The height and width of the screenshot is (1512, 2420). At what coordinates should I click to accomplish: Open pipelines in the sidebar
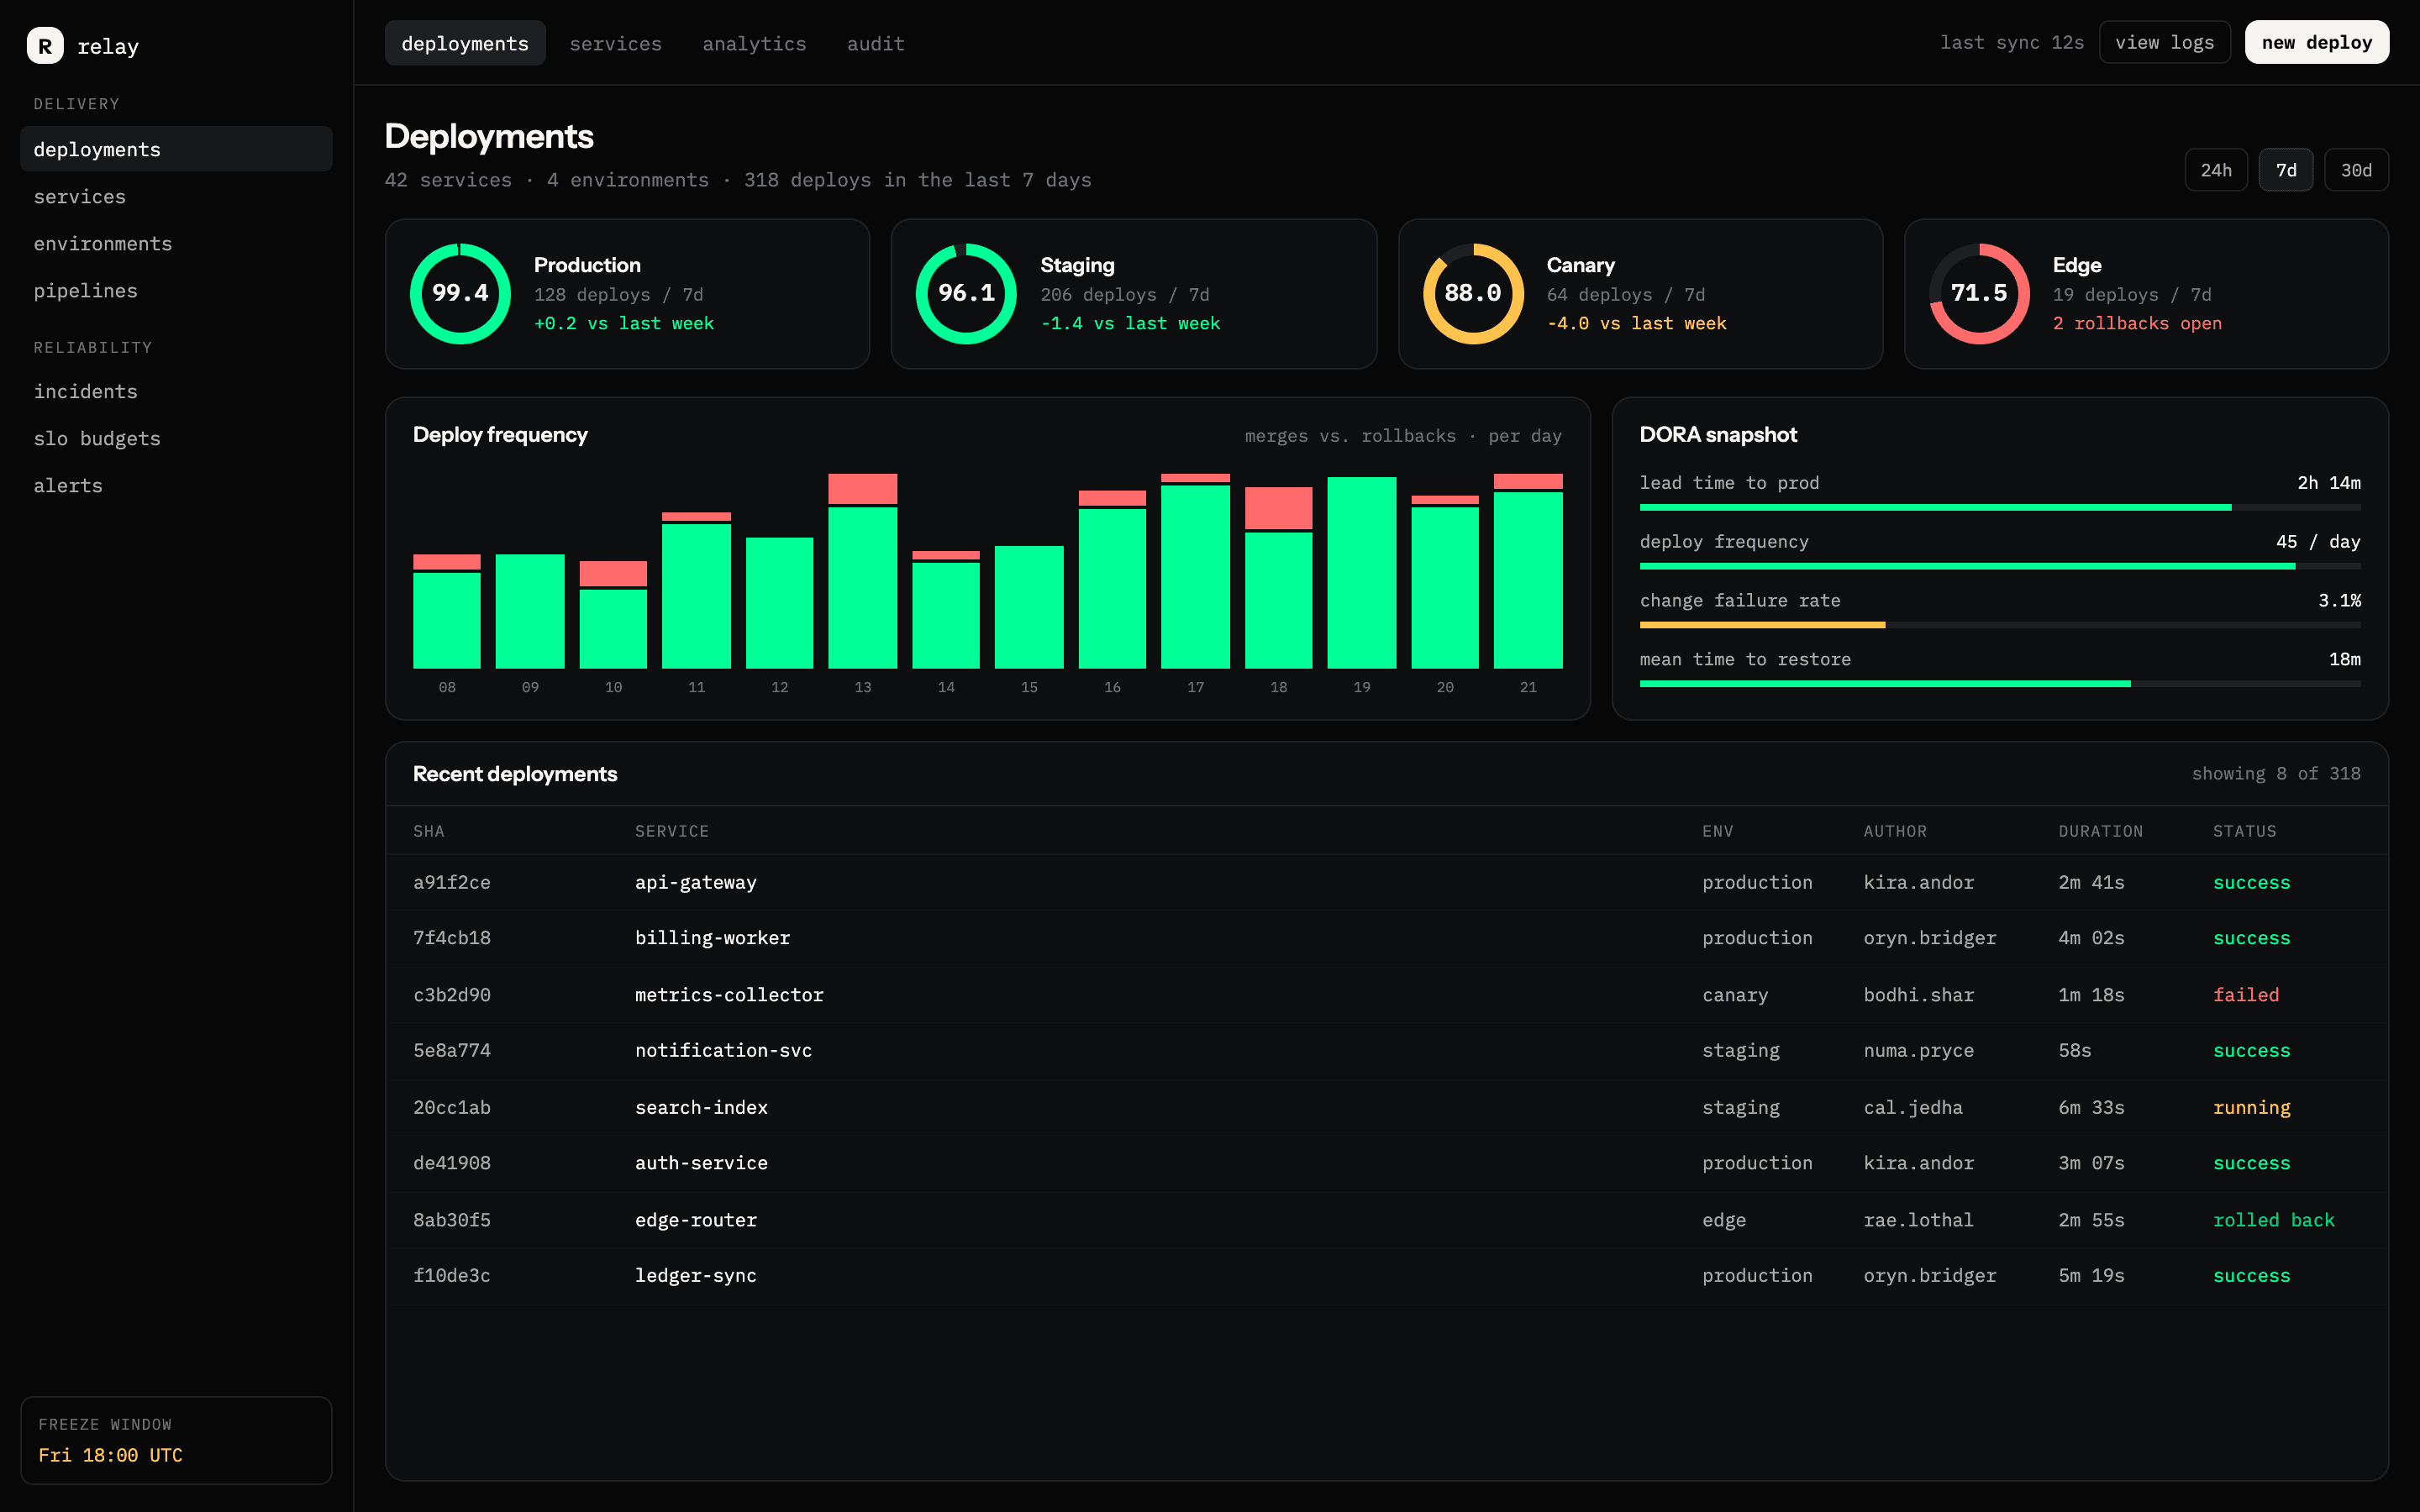click(x=176, y=290)
